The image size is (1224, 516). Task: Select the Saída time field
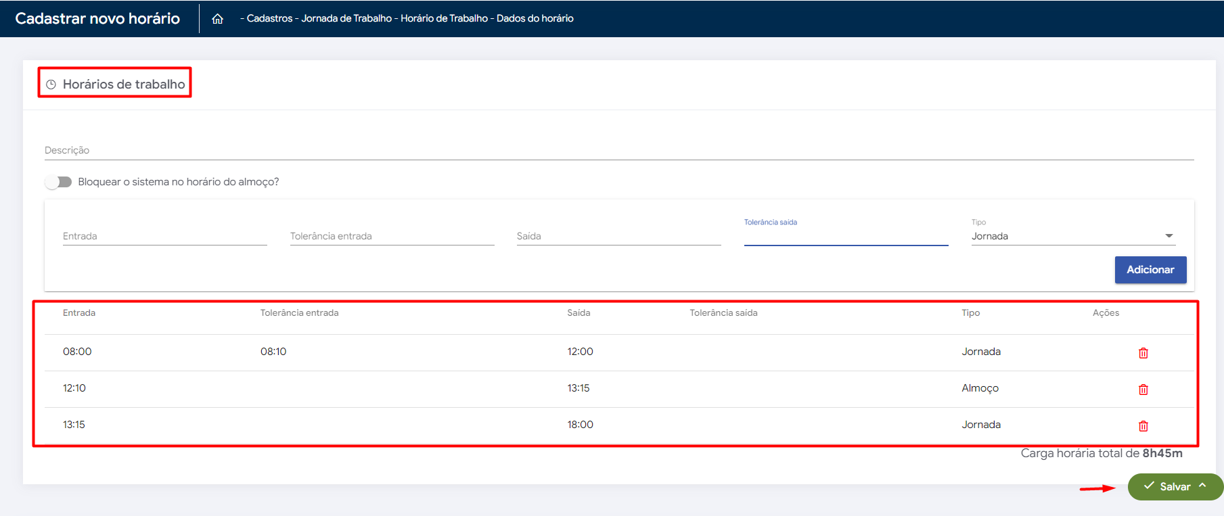pos(618,236)
